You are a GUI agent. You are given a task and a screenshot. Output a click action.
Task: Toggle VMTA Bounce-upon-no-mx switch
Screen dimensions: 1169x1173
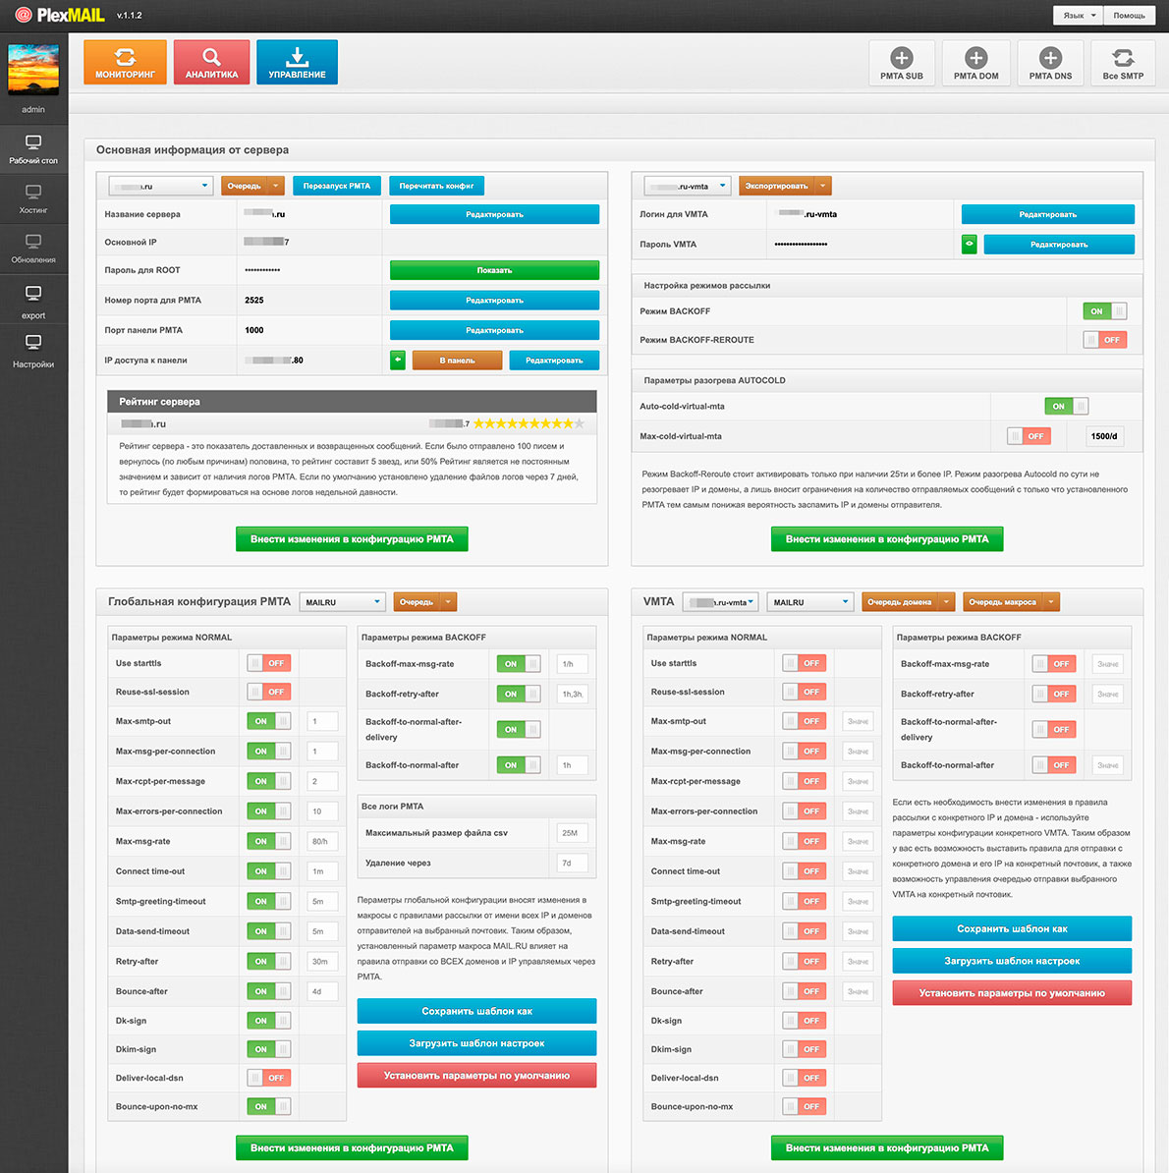pos(804,1105)
